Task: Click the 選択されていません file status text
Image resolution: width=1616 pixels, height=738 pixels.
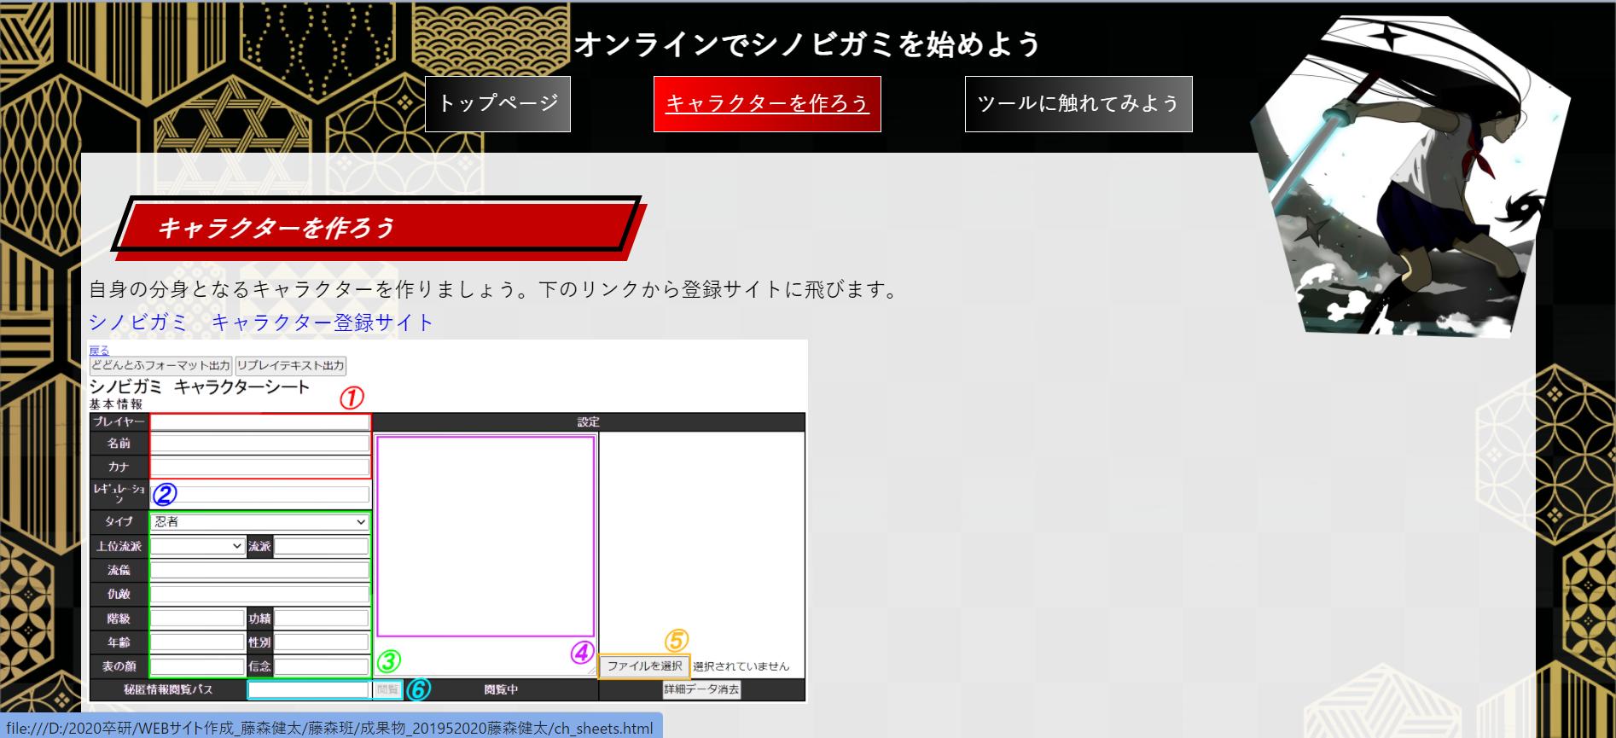Action: coord(741,666)
